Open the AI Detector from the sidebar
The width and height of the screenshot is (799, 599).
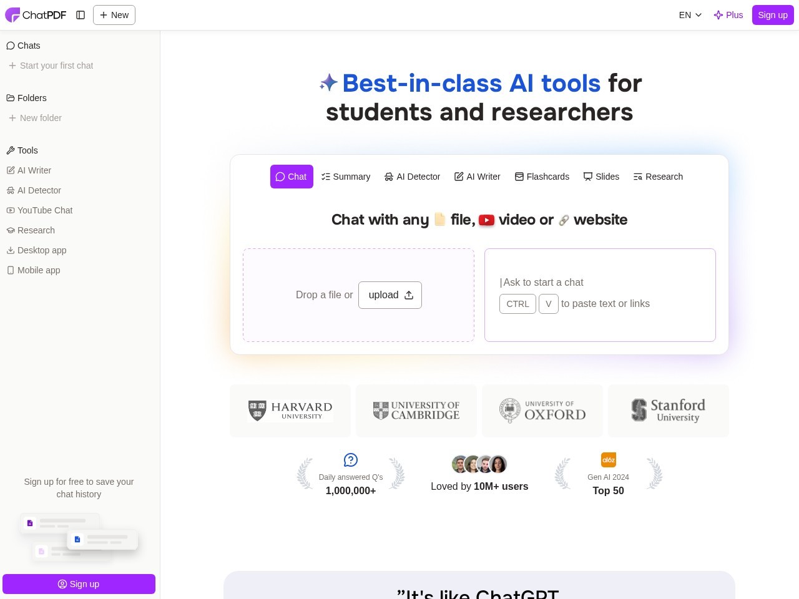click(x=39, y=190)
